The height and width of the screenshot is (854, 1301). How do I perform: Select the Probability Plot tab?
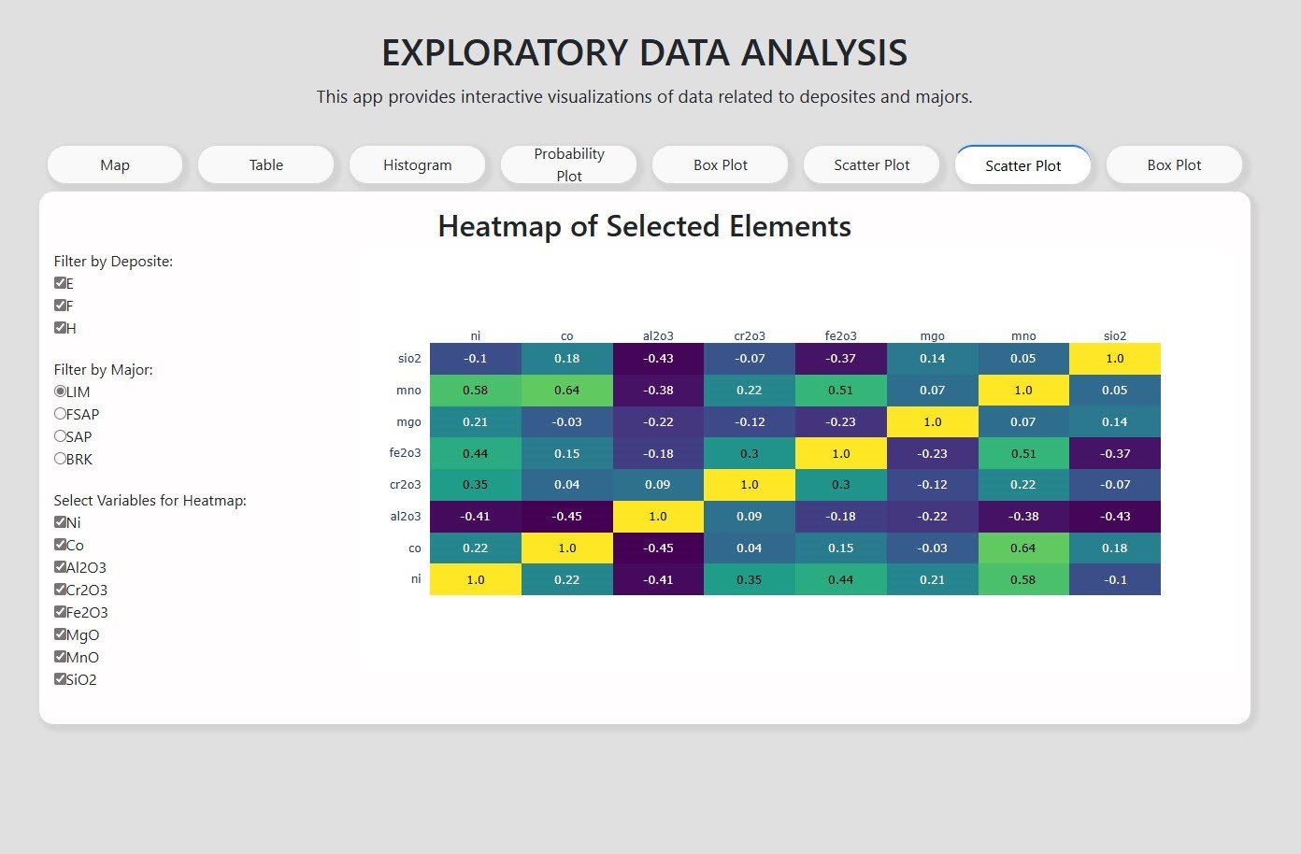[x=569, y=165]
